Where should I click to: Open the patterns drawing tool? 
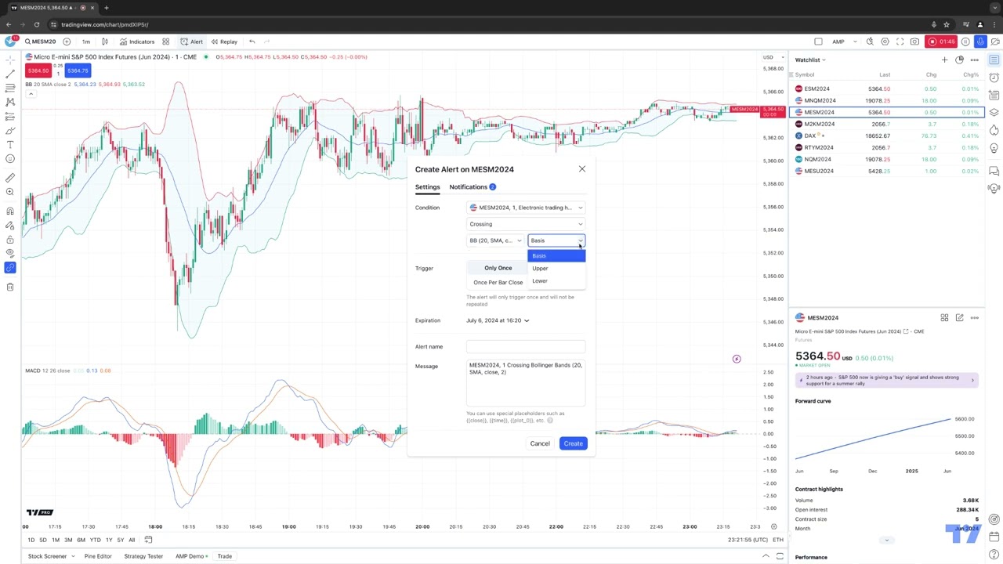click(x=10, y=102)
